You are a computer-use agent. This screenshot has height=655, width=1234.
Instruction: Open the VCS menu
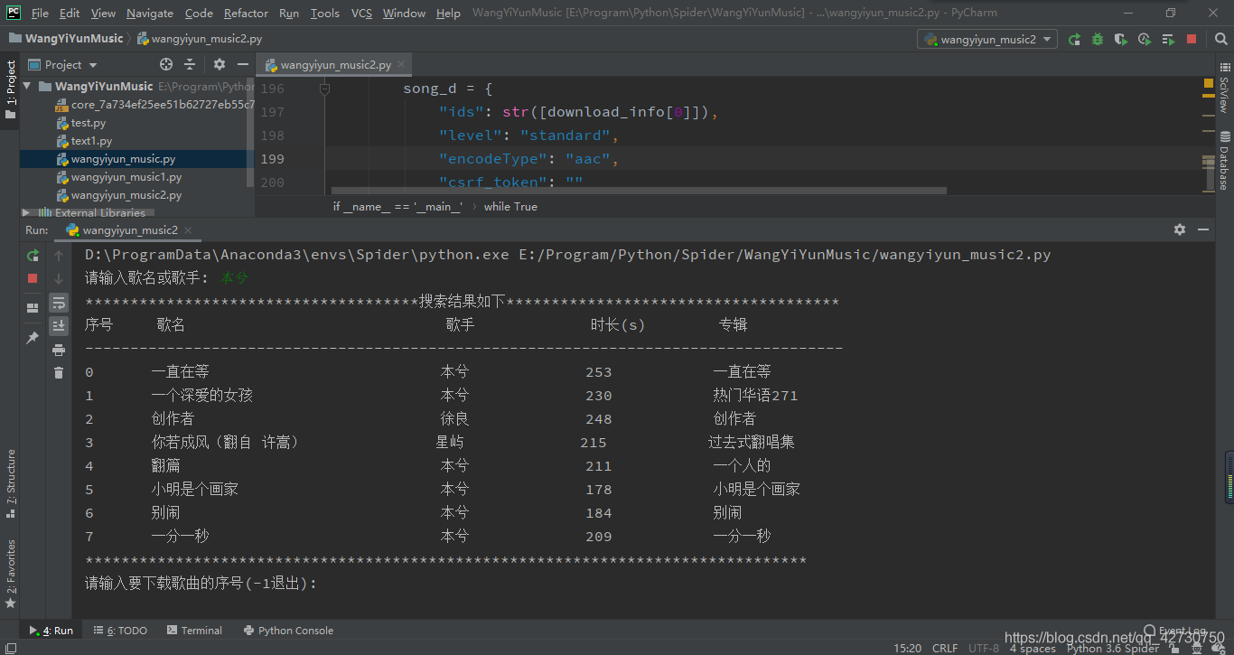pos(361,13)
